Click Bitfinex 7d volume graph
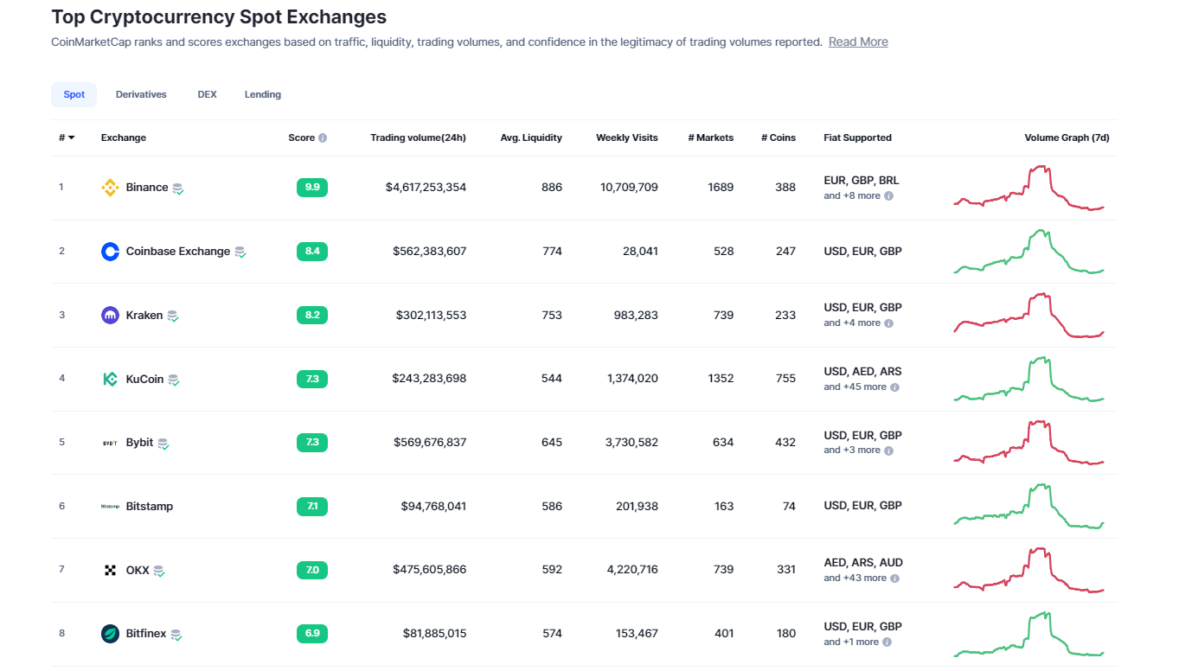This screenshot has height=671, width=1179. click(x=1029, y=634)
